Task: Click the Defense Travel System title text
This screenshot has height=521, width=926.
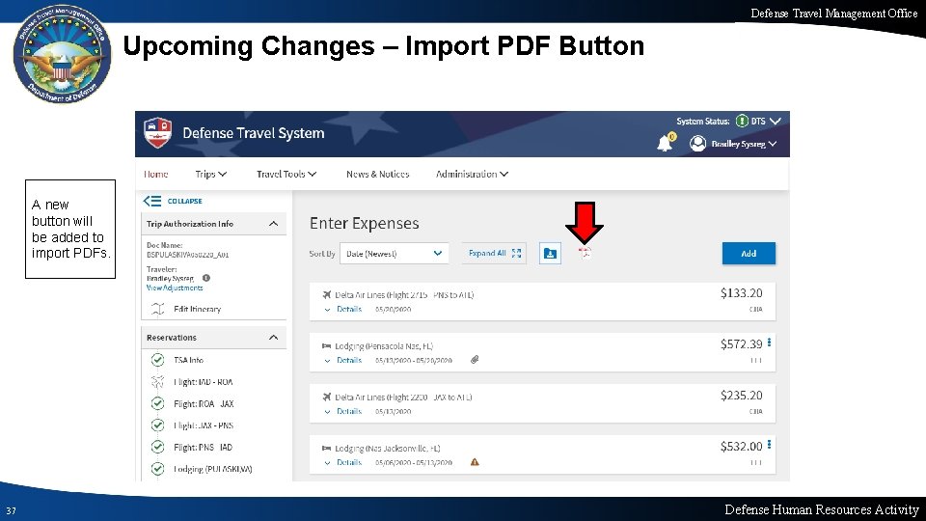Action: (254, 133)
